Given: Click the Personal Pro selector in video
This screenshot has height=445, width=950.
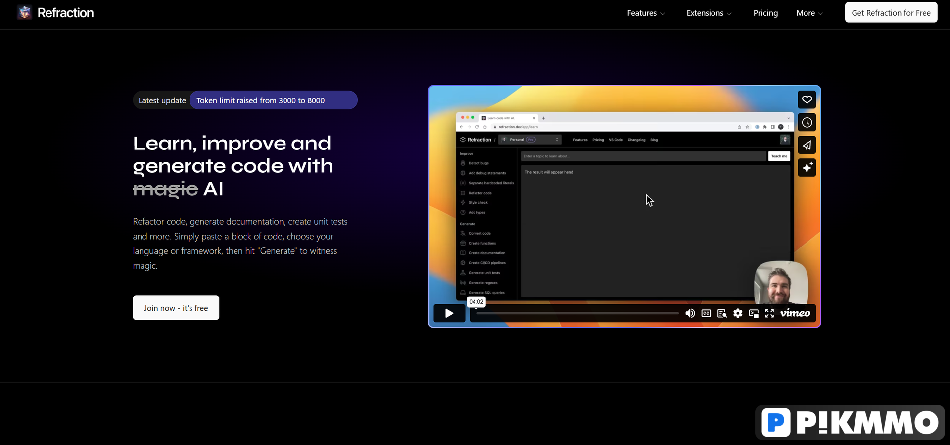Looking at the screenshot, I should point(530,140).
